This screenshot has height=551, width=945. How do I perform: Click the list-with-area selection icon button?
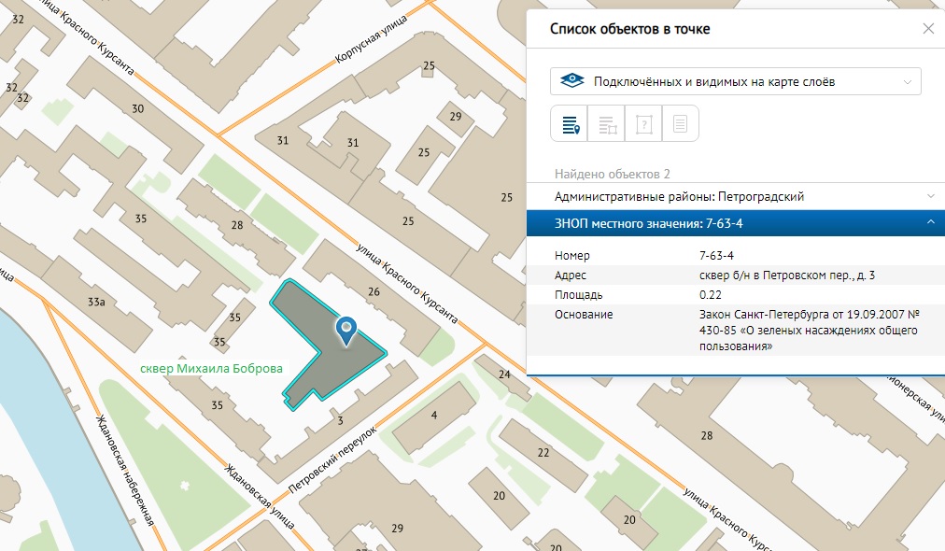(606, 123)
